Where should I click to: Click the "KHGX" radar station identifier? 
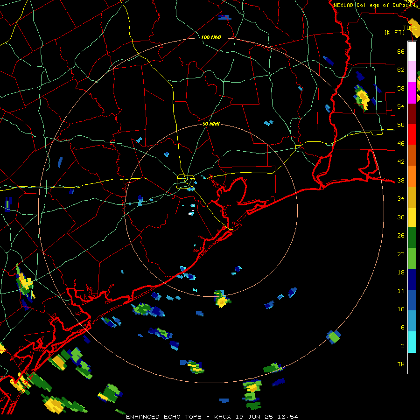tap(224, 417)
